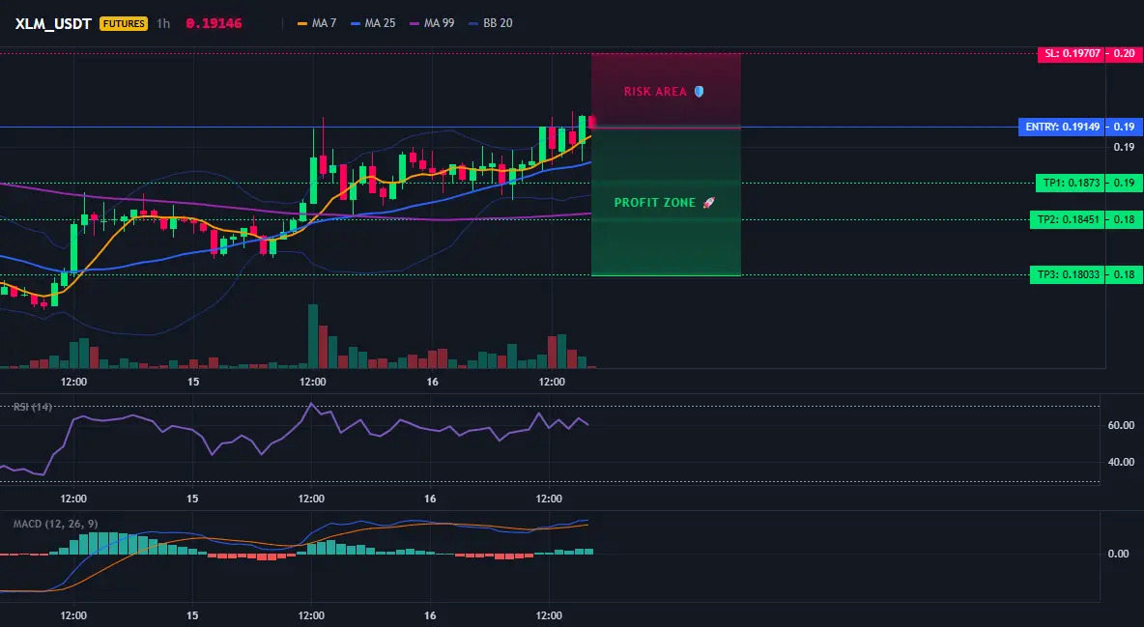Click the 16 date label under RSI panel
The height and width of the screenshot is (627, 1144).
coord(431,499)
